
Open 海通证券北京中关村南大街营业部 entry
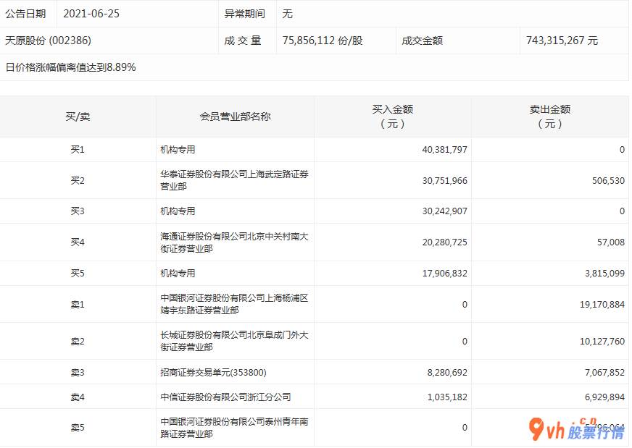(x=233, y=242)
